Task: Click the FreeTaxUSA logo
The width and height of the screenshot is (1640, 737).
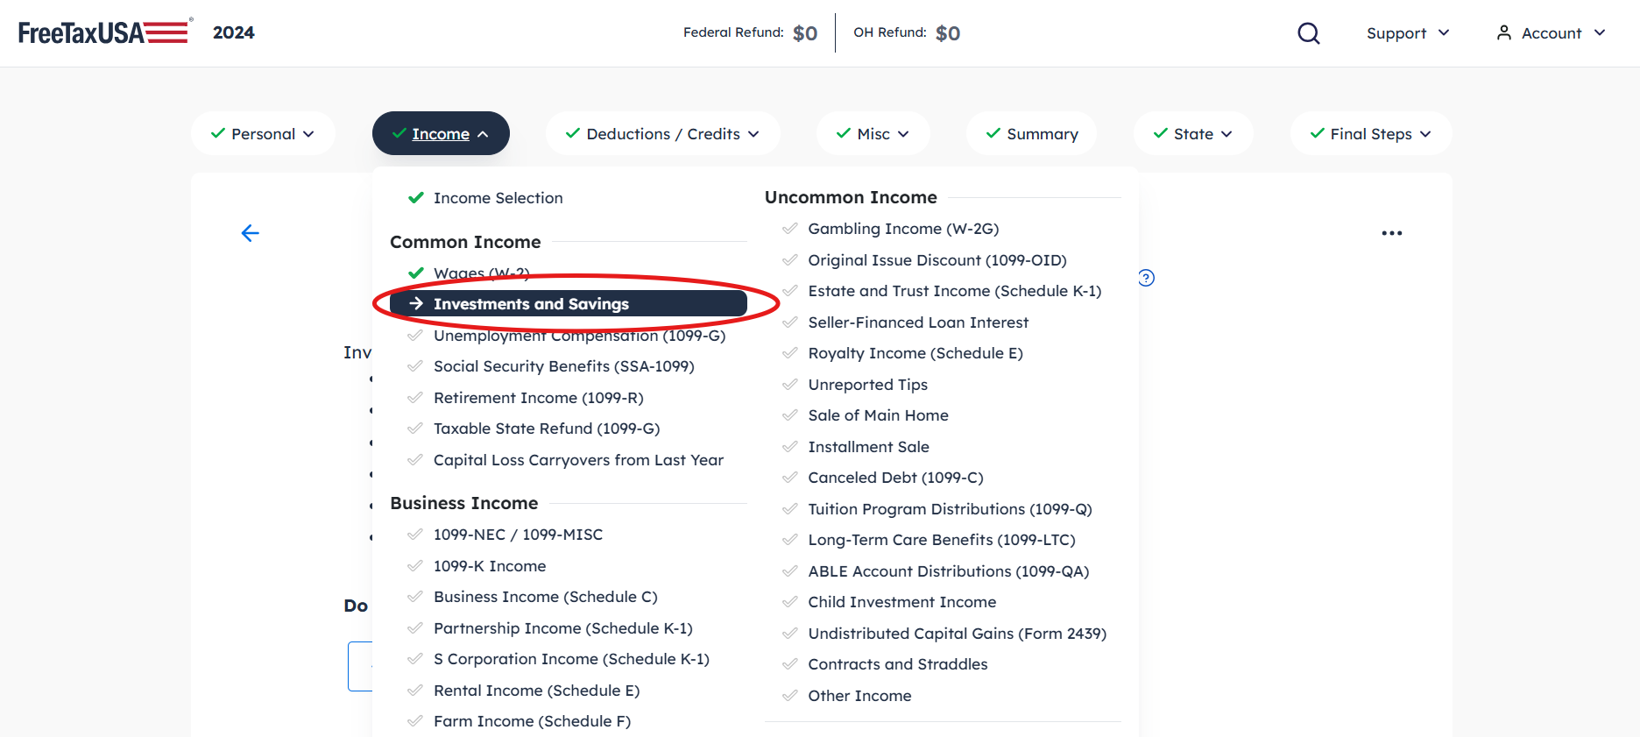Action: [x=104, y=32]
